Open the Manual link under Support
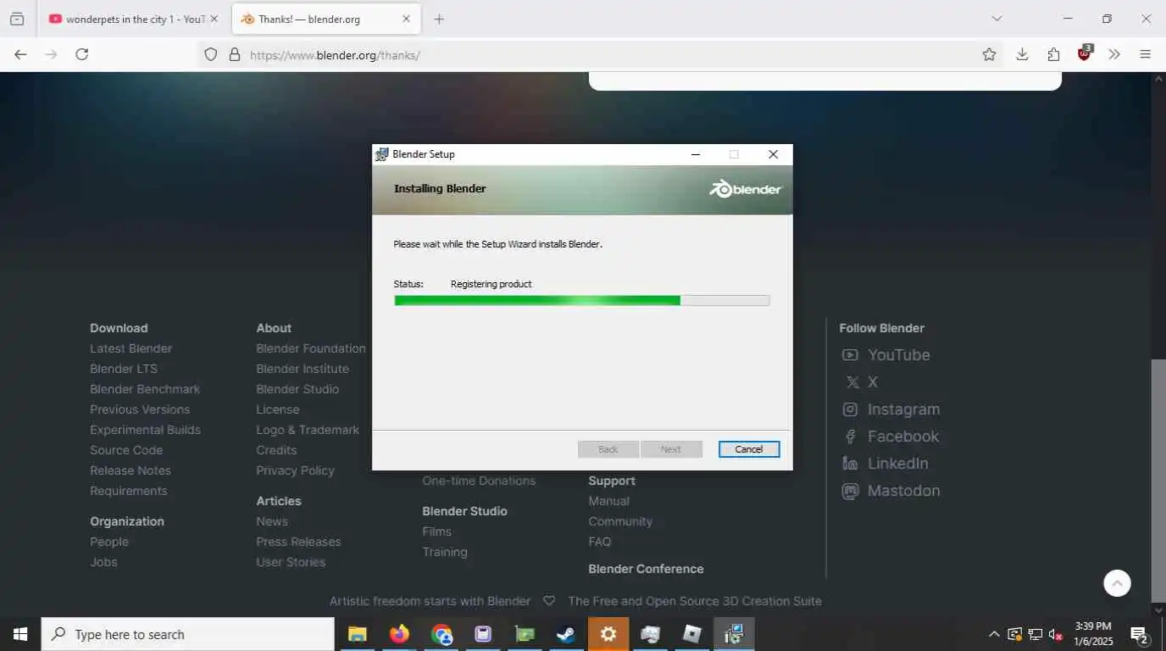This screenshot has height=651, width=1166. coord(608,501)
